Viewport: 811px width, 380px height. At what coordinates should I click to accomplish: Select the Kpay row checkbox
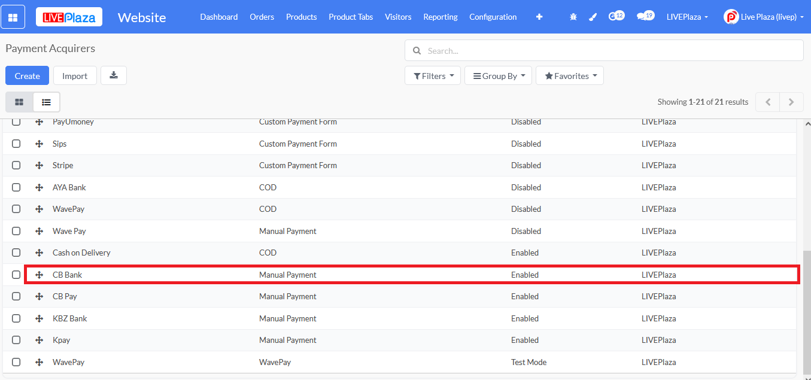pyautogui.click(x=16, y=340)
